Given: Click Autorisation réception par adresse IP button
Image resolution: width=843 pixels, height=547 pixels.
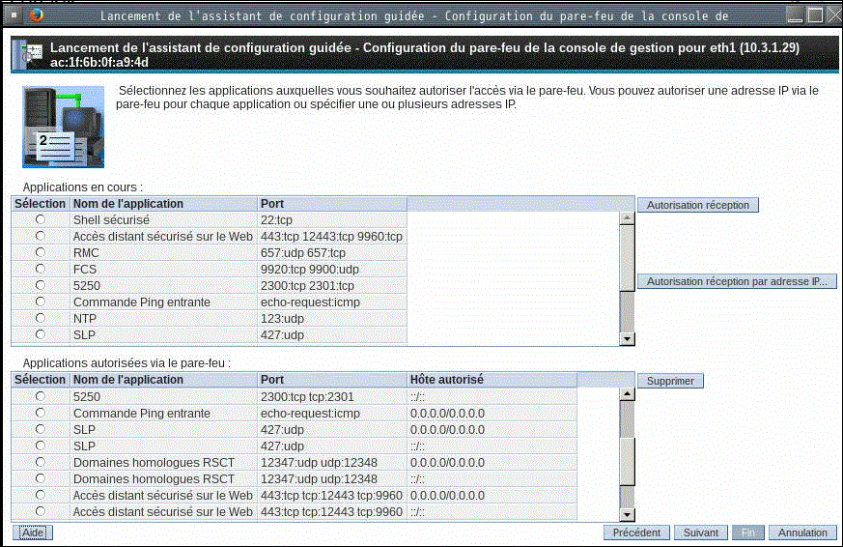Looking at the screenshot, I should [x=737, y=281].
